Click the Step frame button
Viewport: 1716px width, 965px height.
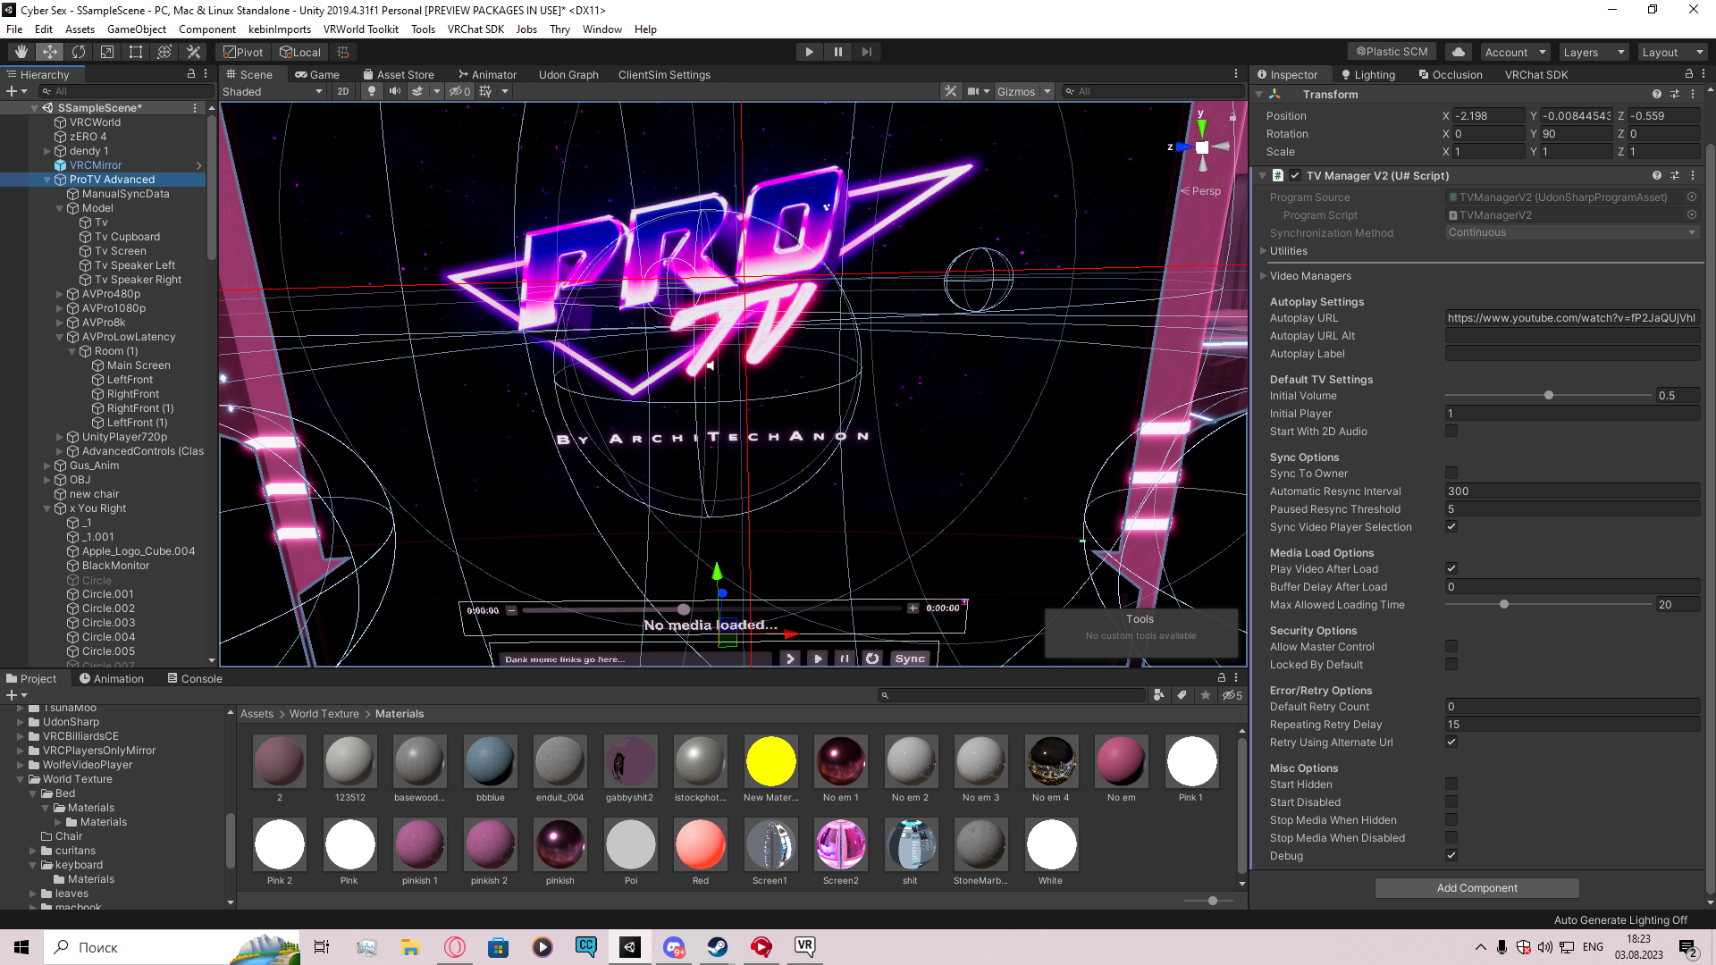tap(866, 52)
